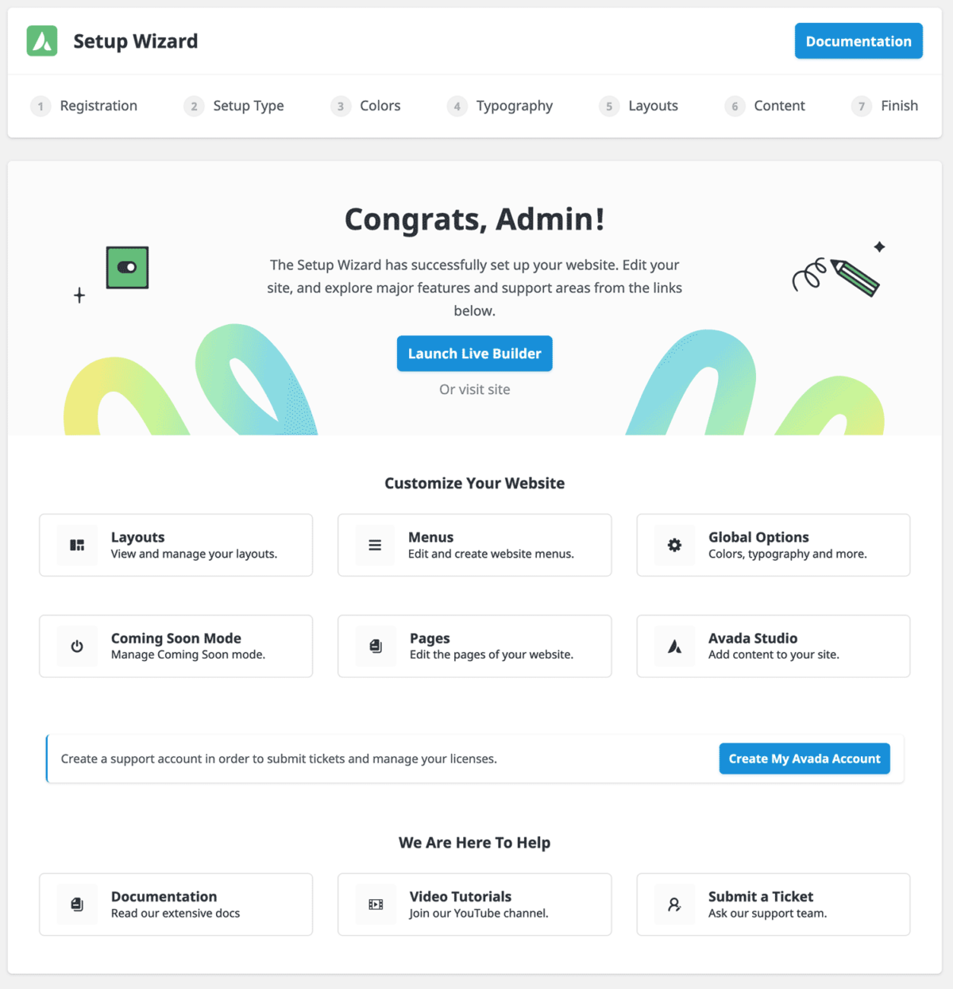Click the Avada logo in the header
Screen dimensions: 953x989
click(42, 41)
